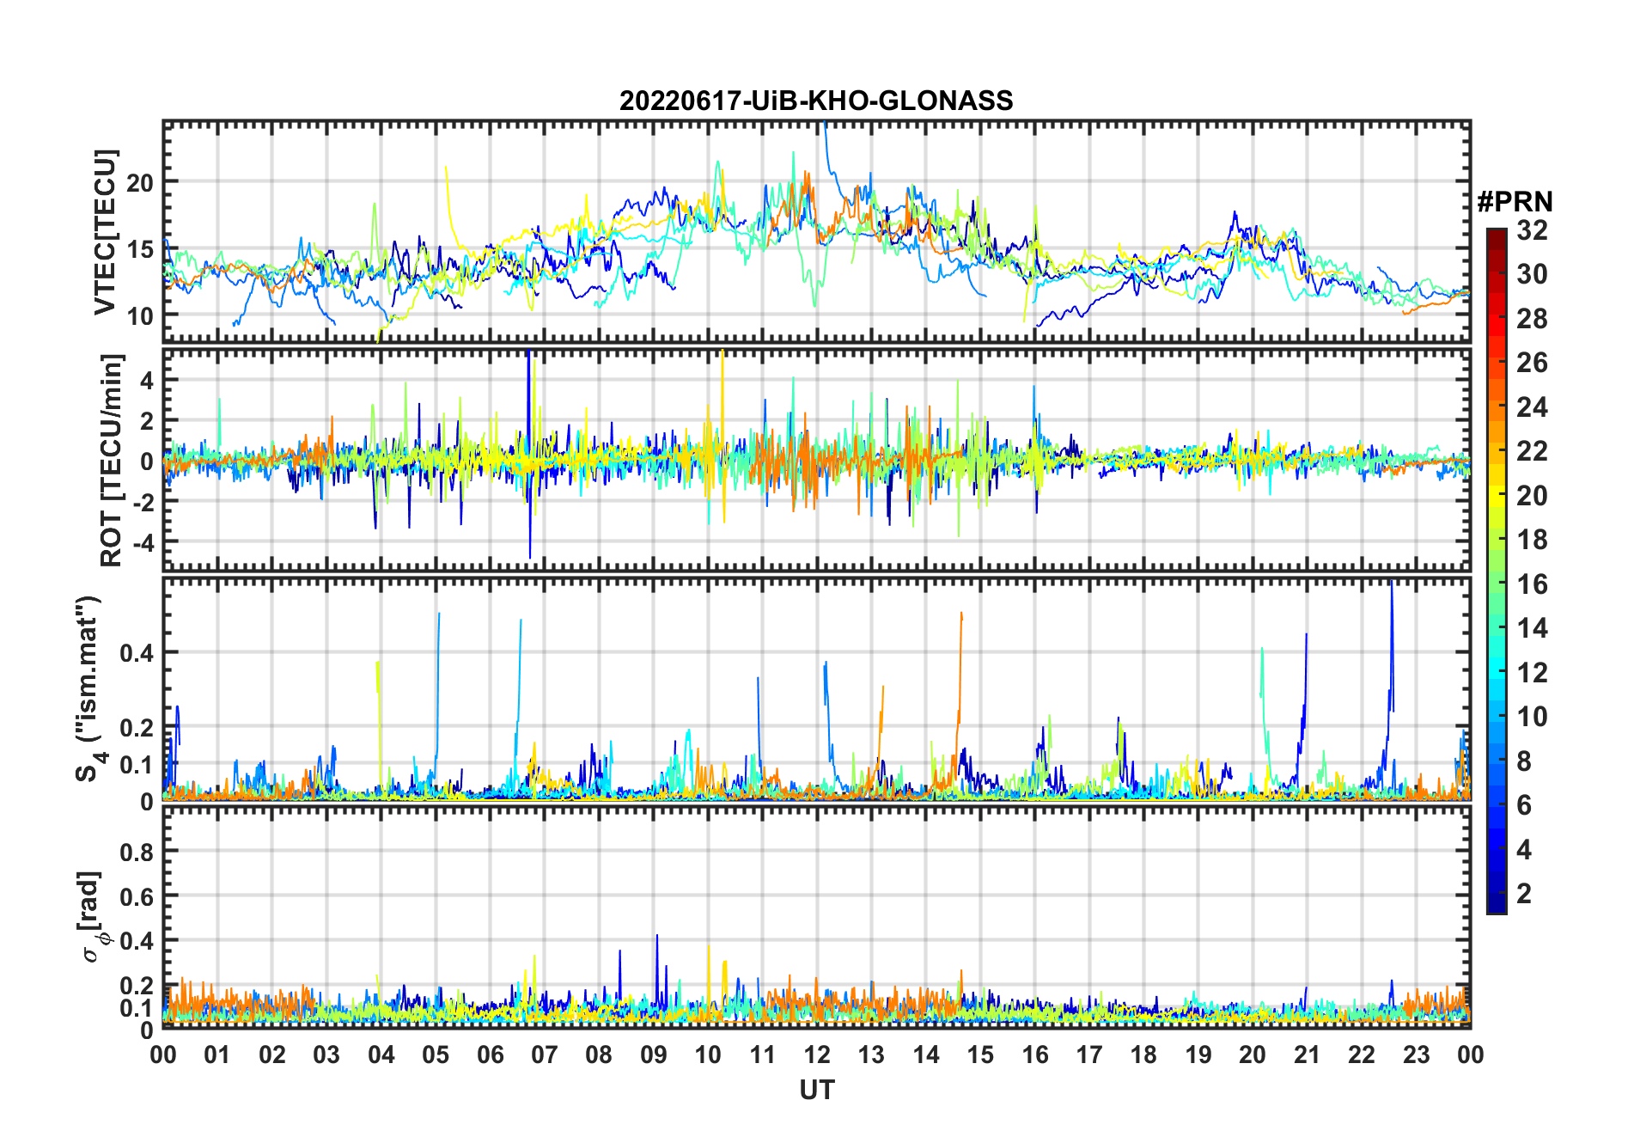
Task: Click the UT axis tick 05
Action: click(436, 1055)
